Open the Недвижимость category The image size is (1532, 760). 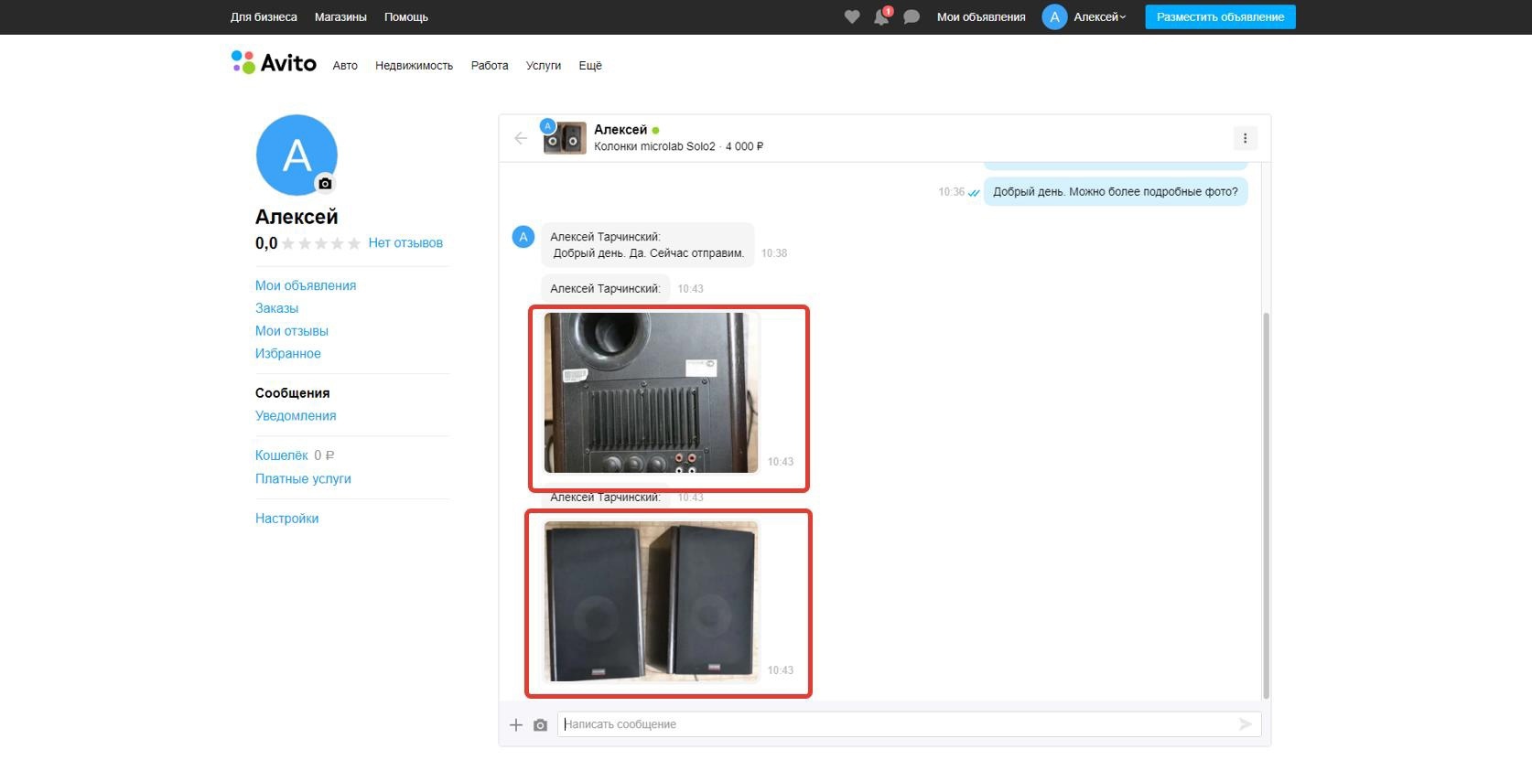coord(414,66)
